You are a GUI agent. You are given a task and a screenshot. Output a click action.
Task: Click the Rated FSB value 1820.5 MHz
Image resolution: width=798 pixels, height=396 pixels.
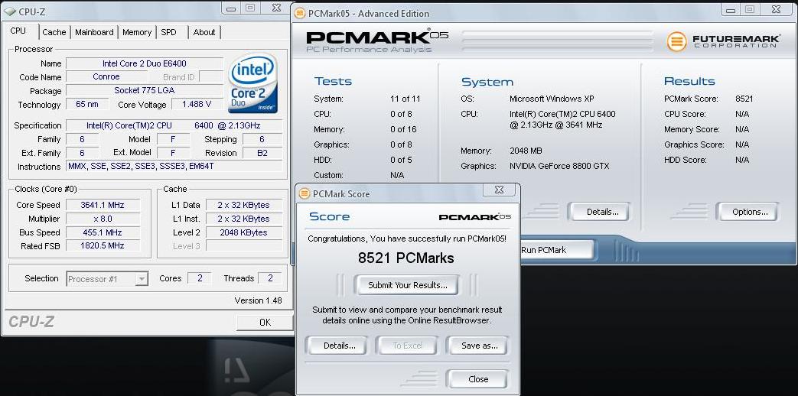[x=103, y=245]
